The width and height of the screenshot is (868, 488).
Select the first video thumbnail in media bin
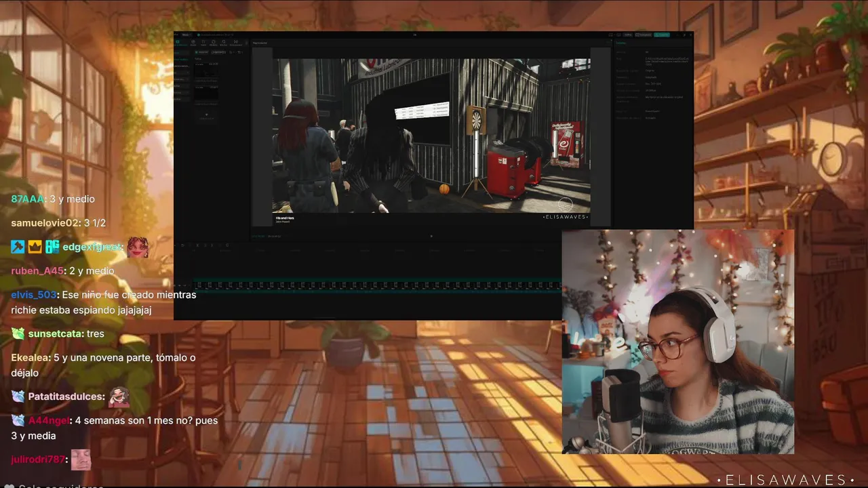[x=207, y=70]
